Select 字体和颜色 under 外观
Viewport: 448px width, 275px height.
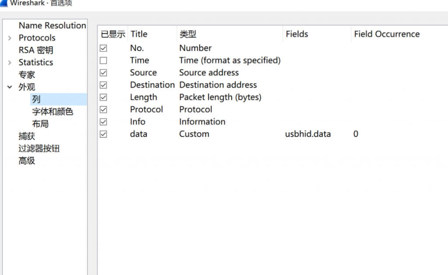coord(52,112)
